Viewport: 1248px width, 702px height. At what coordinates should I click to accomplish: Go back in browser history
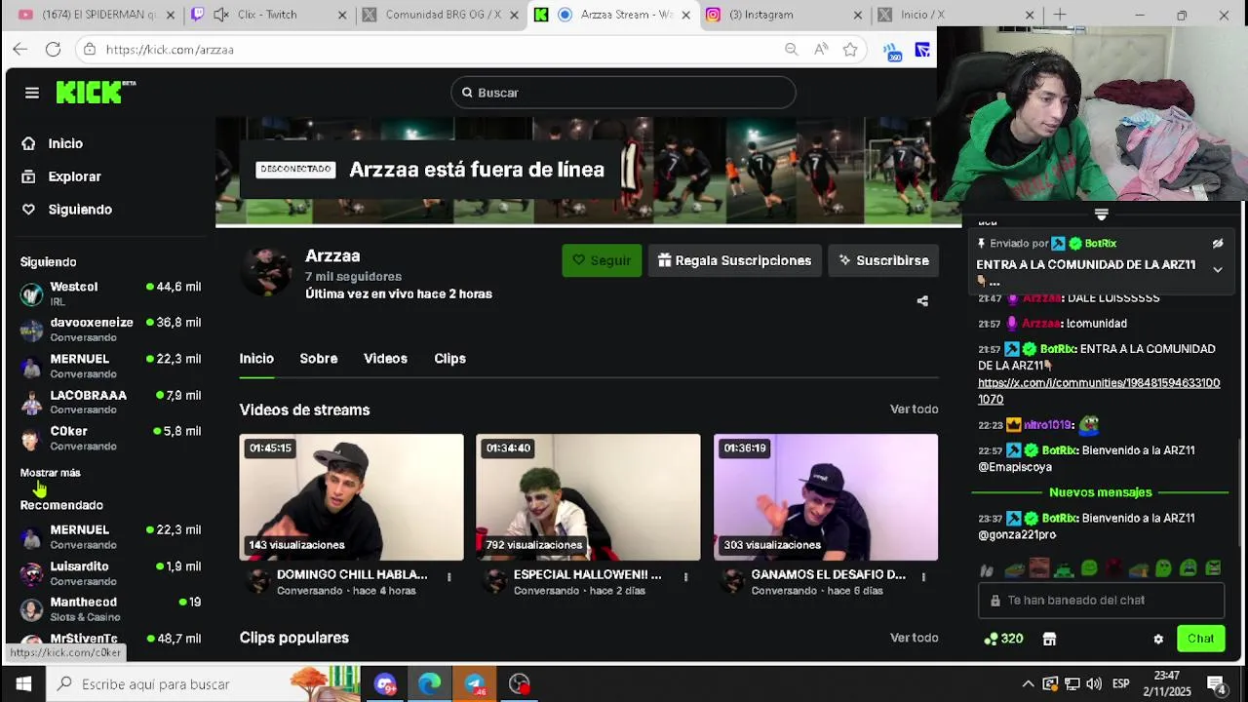click(20, 50)
